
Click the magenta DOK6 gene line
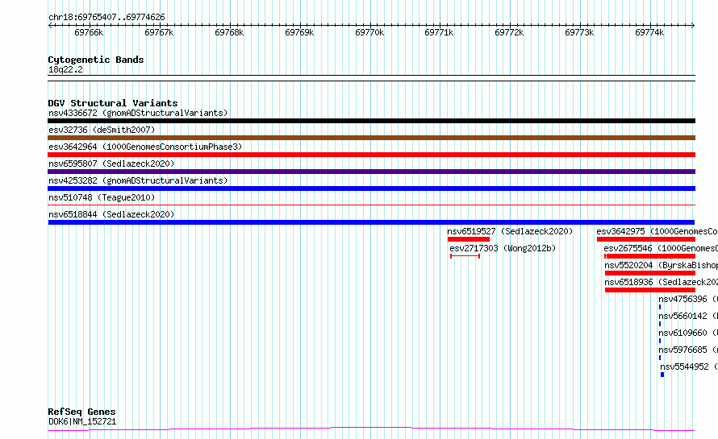click(371, 429)
